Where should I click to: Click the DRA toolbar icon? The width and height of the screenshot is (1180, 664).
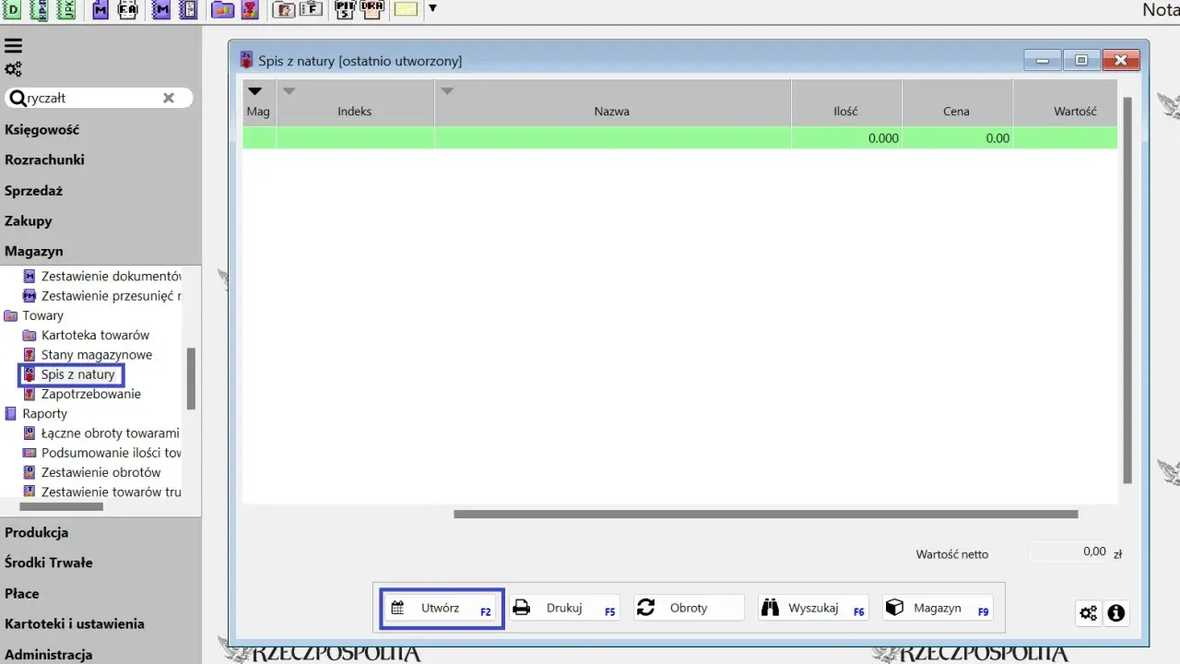(372, 10)
